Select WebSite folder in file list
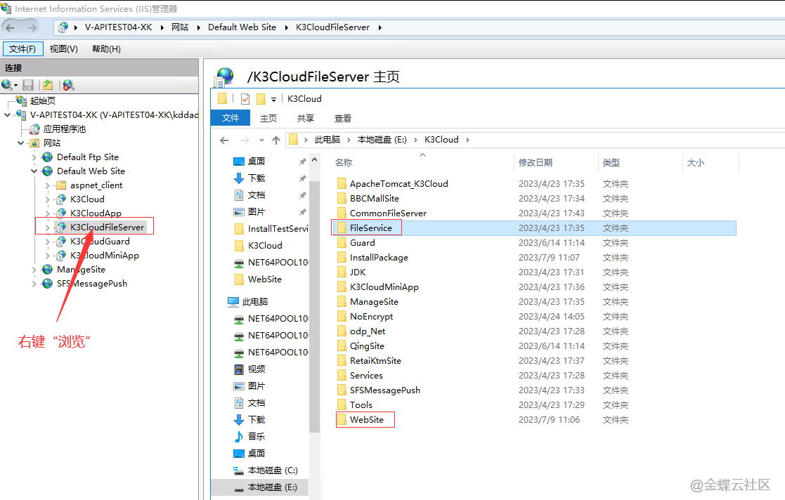 [x=366, y=419]
